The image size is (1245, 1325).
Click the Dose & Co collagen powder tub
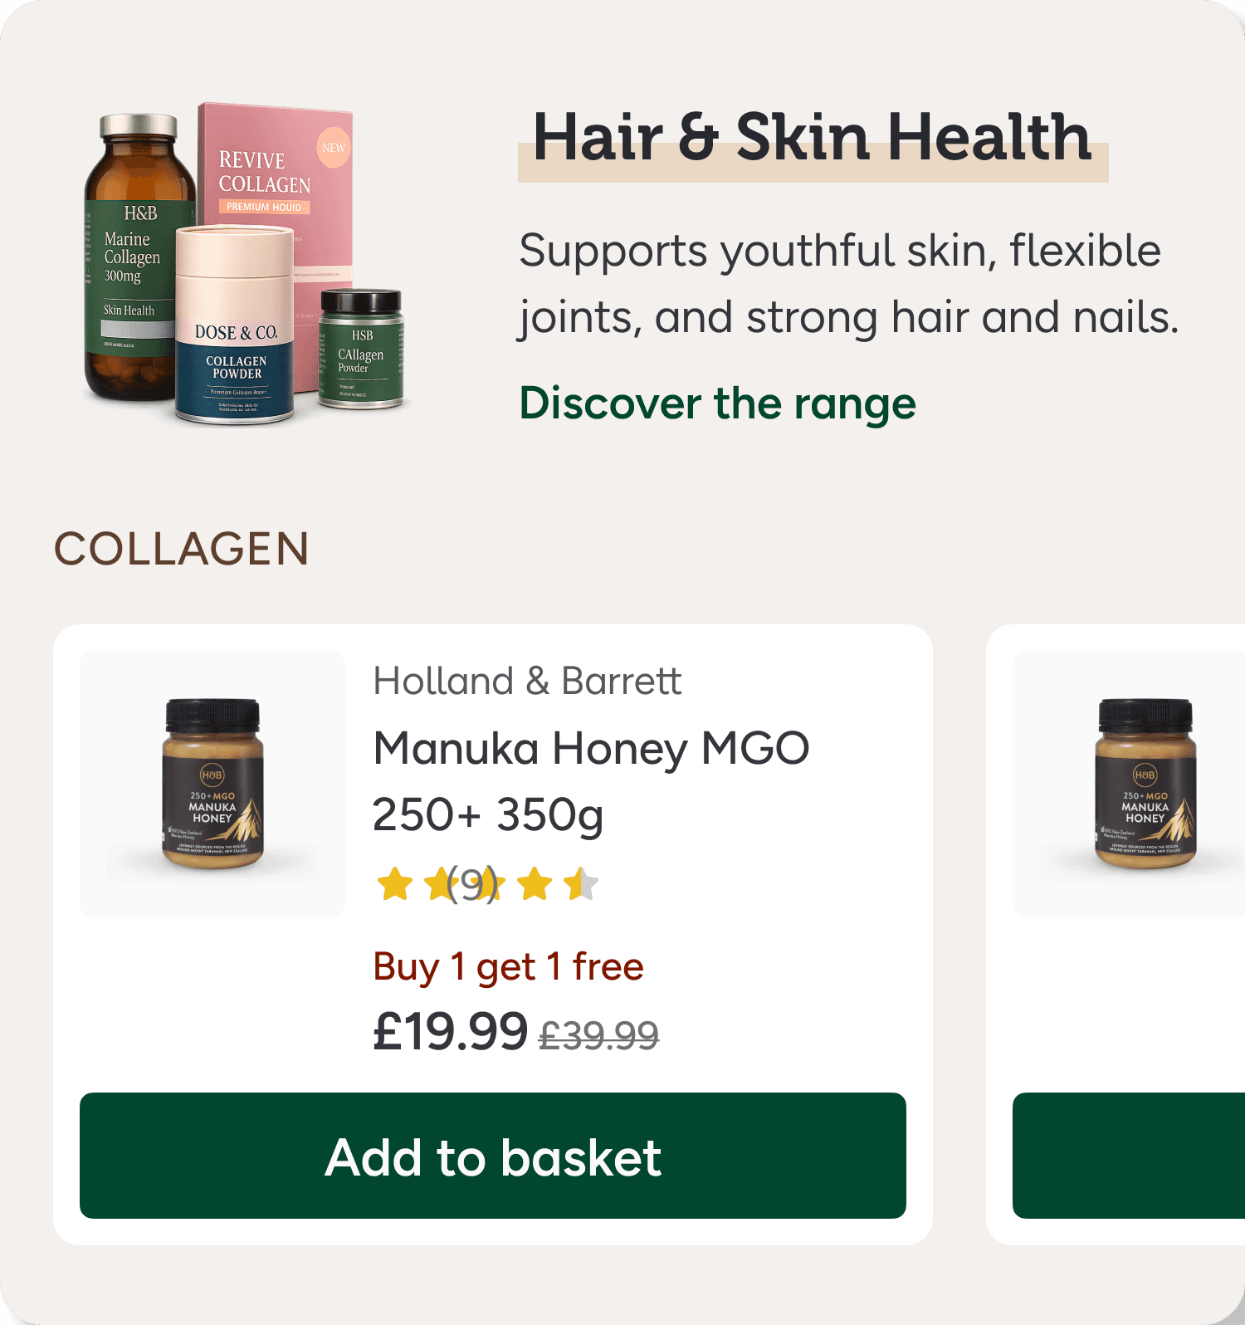pyautogui.click(x=235, y=325)
